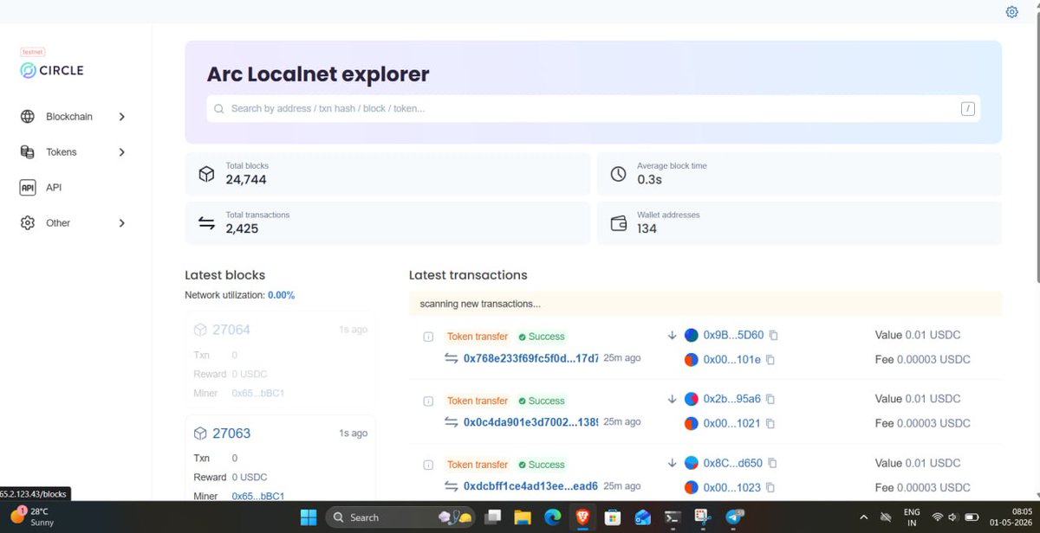Open block 27064
The width and height of the screenshot is (1040, 533).
tap(231, 330)
